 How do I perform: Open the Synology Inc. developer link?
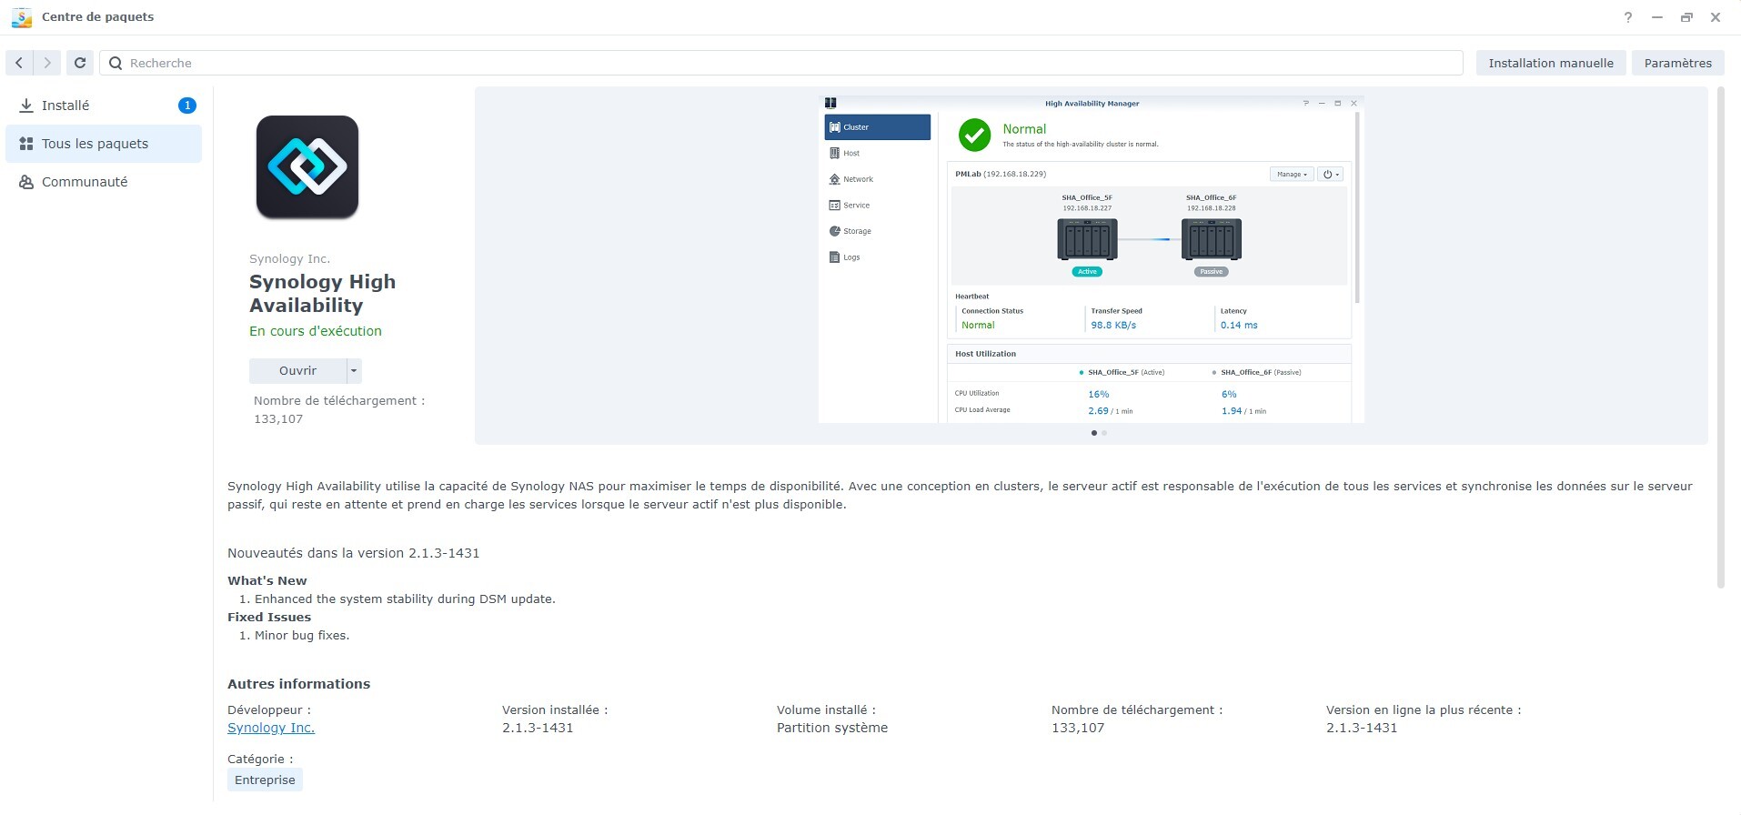pos(271,728)
